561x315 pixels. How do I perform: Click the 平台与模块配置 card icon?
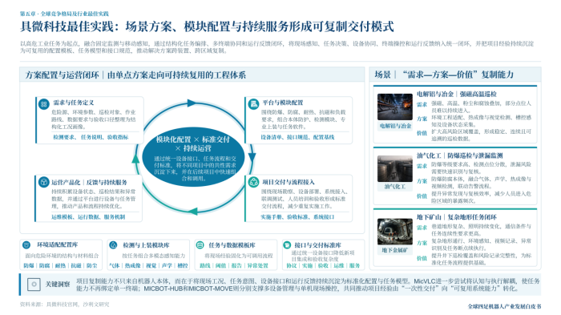253,104
